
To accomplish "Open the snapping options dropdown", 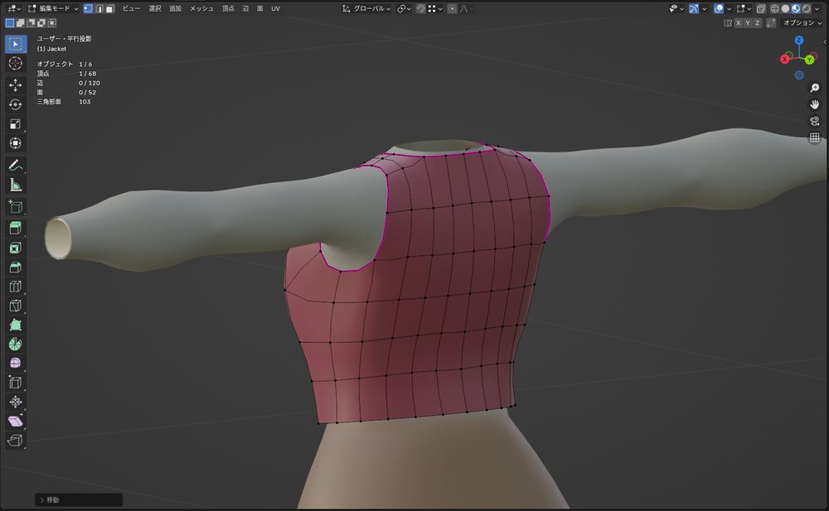I will 436,8.
